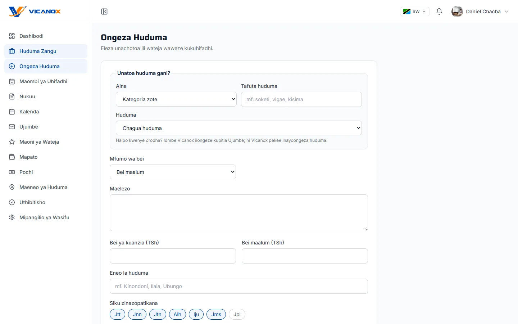This screenshot has height=324, width=518.
Task: Click the Nukuu document icon
Action: click(x=12, y=96)
